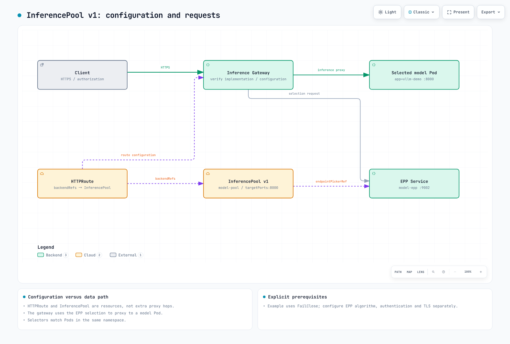Click the external-link icon on Client node

coord(42,65)
